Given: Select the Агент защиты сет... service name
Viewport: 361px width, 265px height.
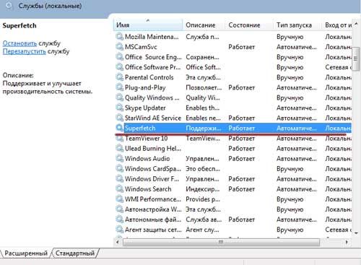Looking at the screenshot, I should coord(153,230).
